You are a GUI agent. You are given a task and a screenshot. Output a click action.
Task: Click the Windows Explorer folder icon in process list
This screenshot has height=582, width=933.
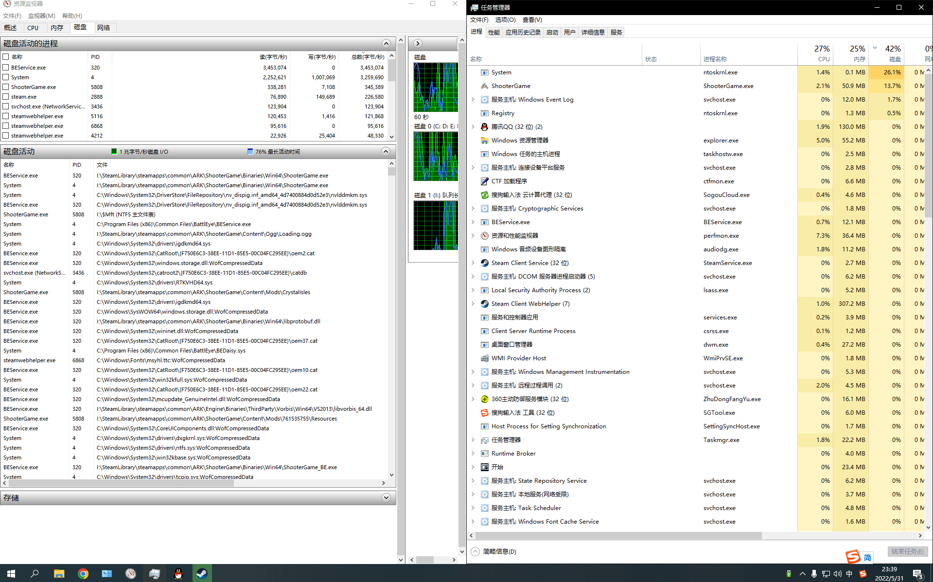click(484, 141)
